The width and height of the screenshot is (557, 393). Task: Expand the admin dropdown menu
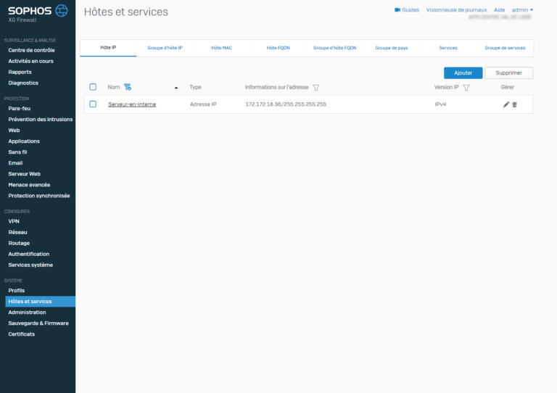click(x=522, y=10)
